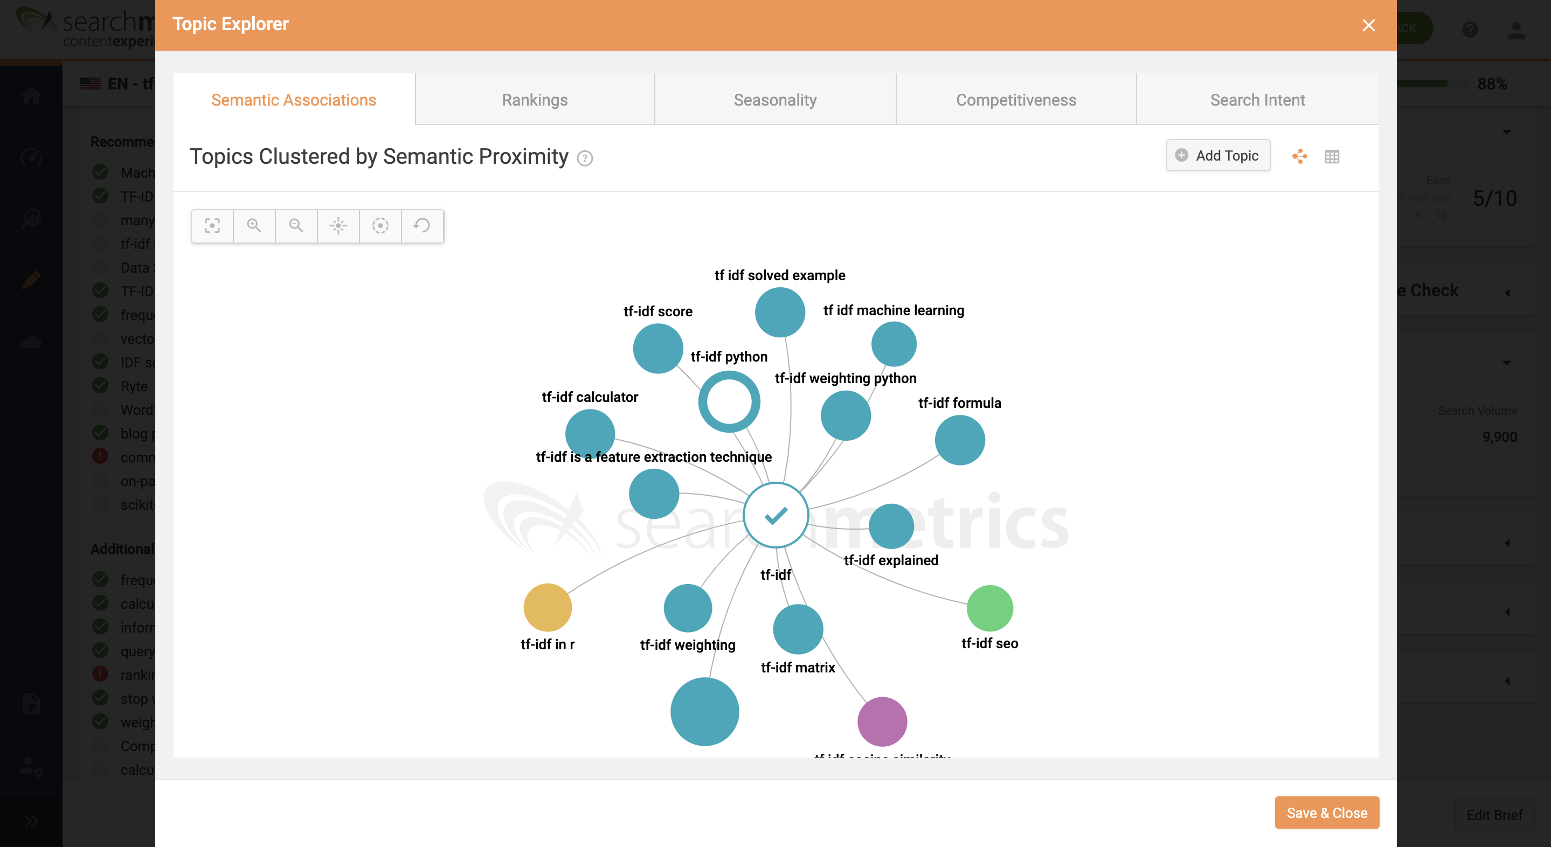Viewport: 1551px width, 847px height.
Task: Reset the graph with the rotate arrow
Action: [x=422, y=226]
